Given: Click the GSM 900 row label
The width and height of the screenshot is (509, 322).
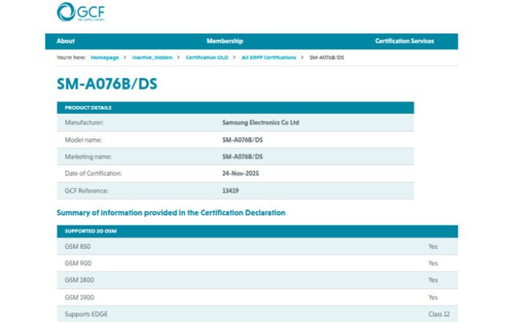Looking at the screenshot, I should [x=78, y=264].
